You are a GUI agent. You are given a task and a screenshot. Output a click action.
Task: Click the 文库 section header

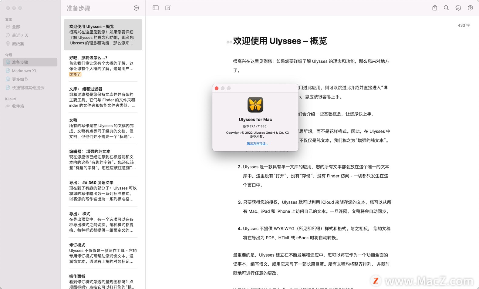(8, 19)
